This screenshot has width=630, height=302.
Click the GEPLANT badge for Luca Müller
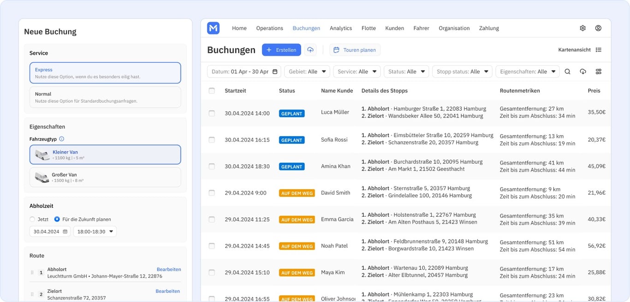[291, 113]
